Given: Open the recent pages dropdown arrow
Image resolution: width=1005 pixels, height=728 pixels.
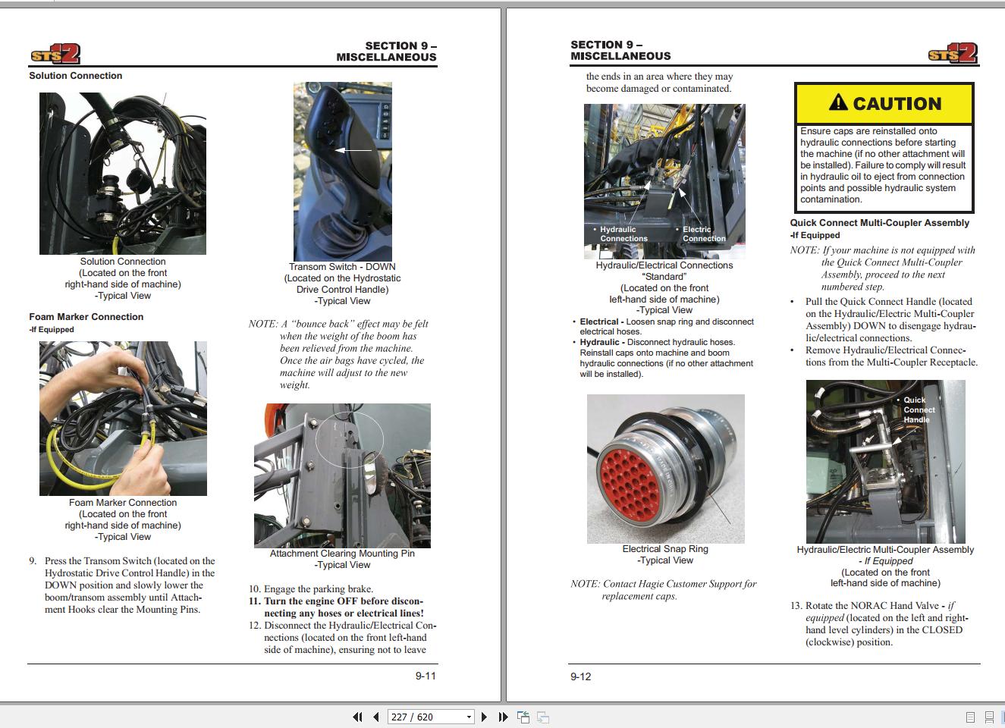Looking at the screenshot, I should tap(469, 717).
